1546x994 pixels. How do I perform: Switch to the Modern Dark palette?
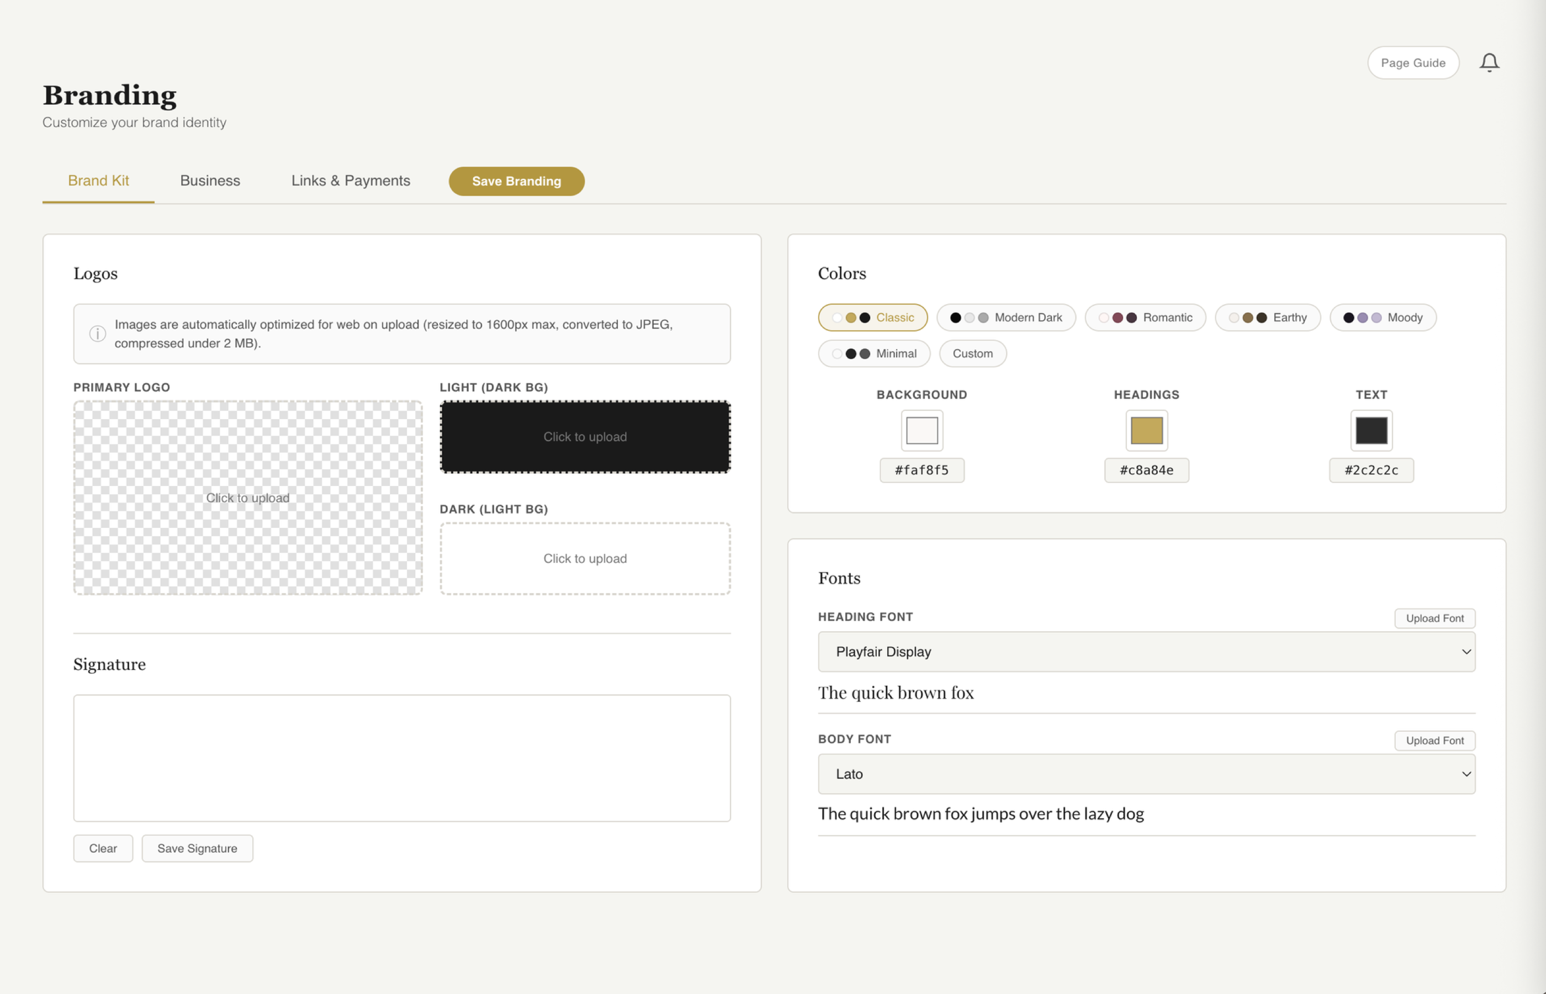point(1006,317)
